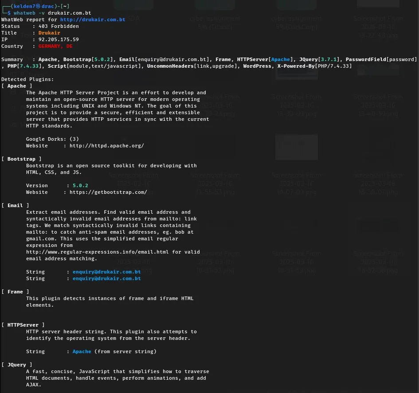Open the http://httpd.apache.org/ website URL
This screenshot has height=393, width=419.
[106, 146]
